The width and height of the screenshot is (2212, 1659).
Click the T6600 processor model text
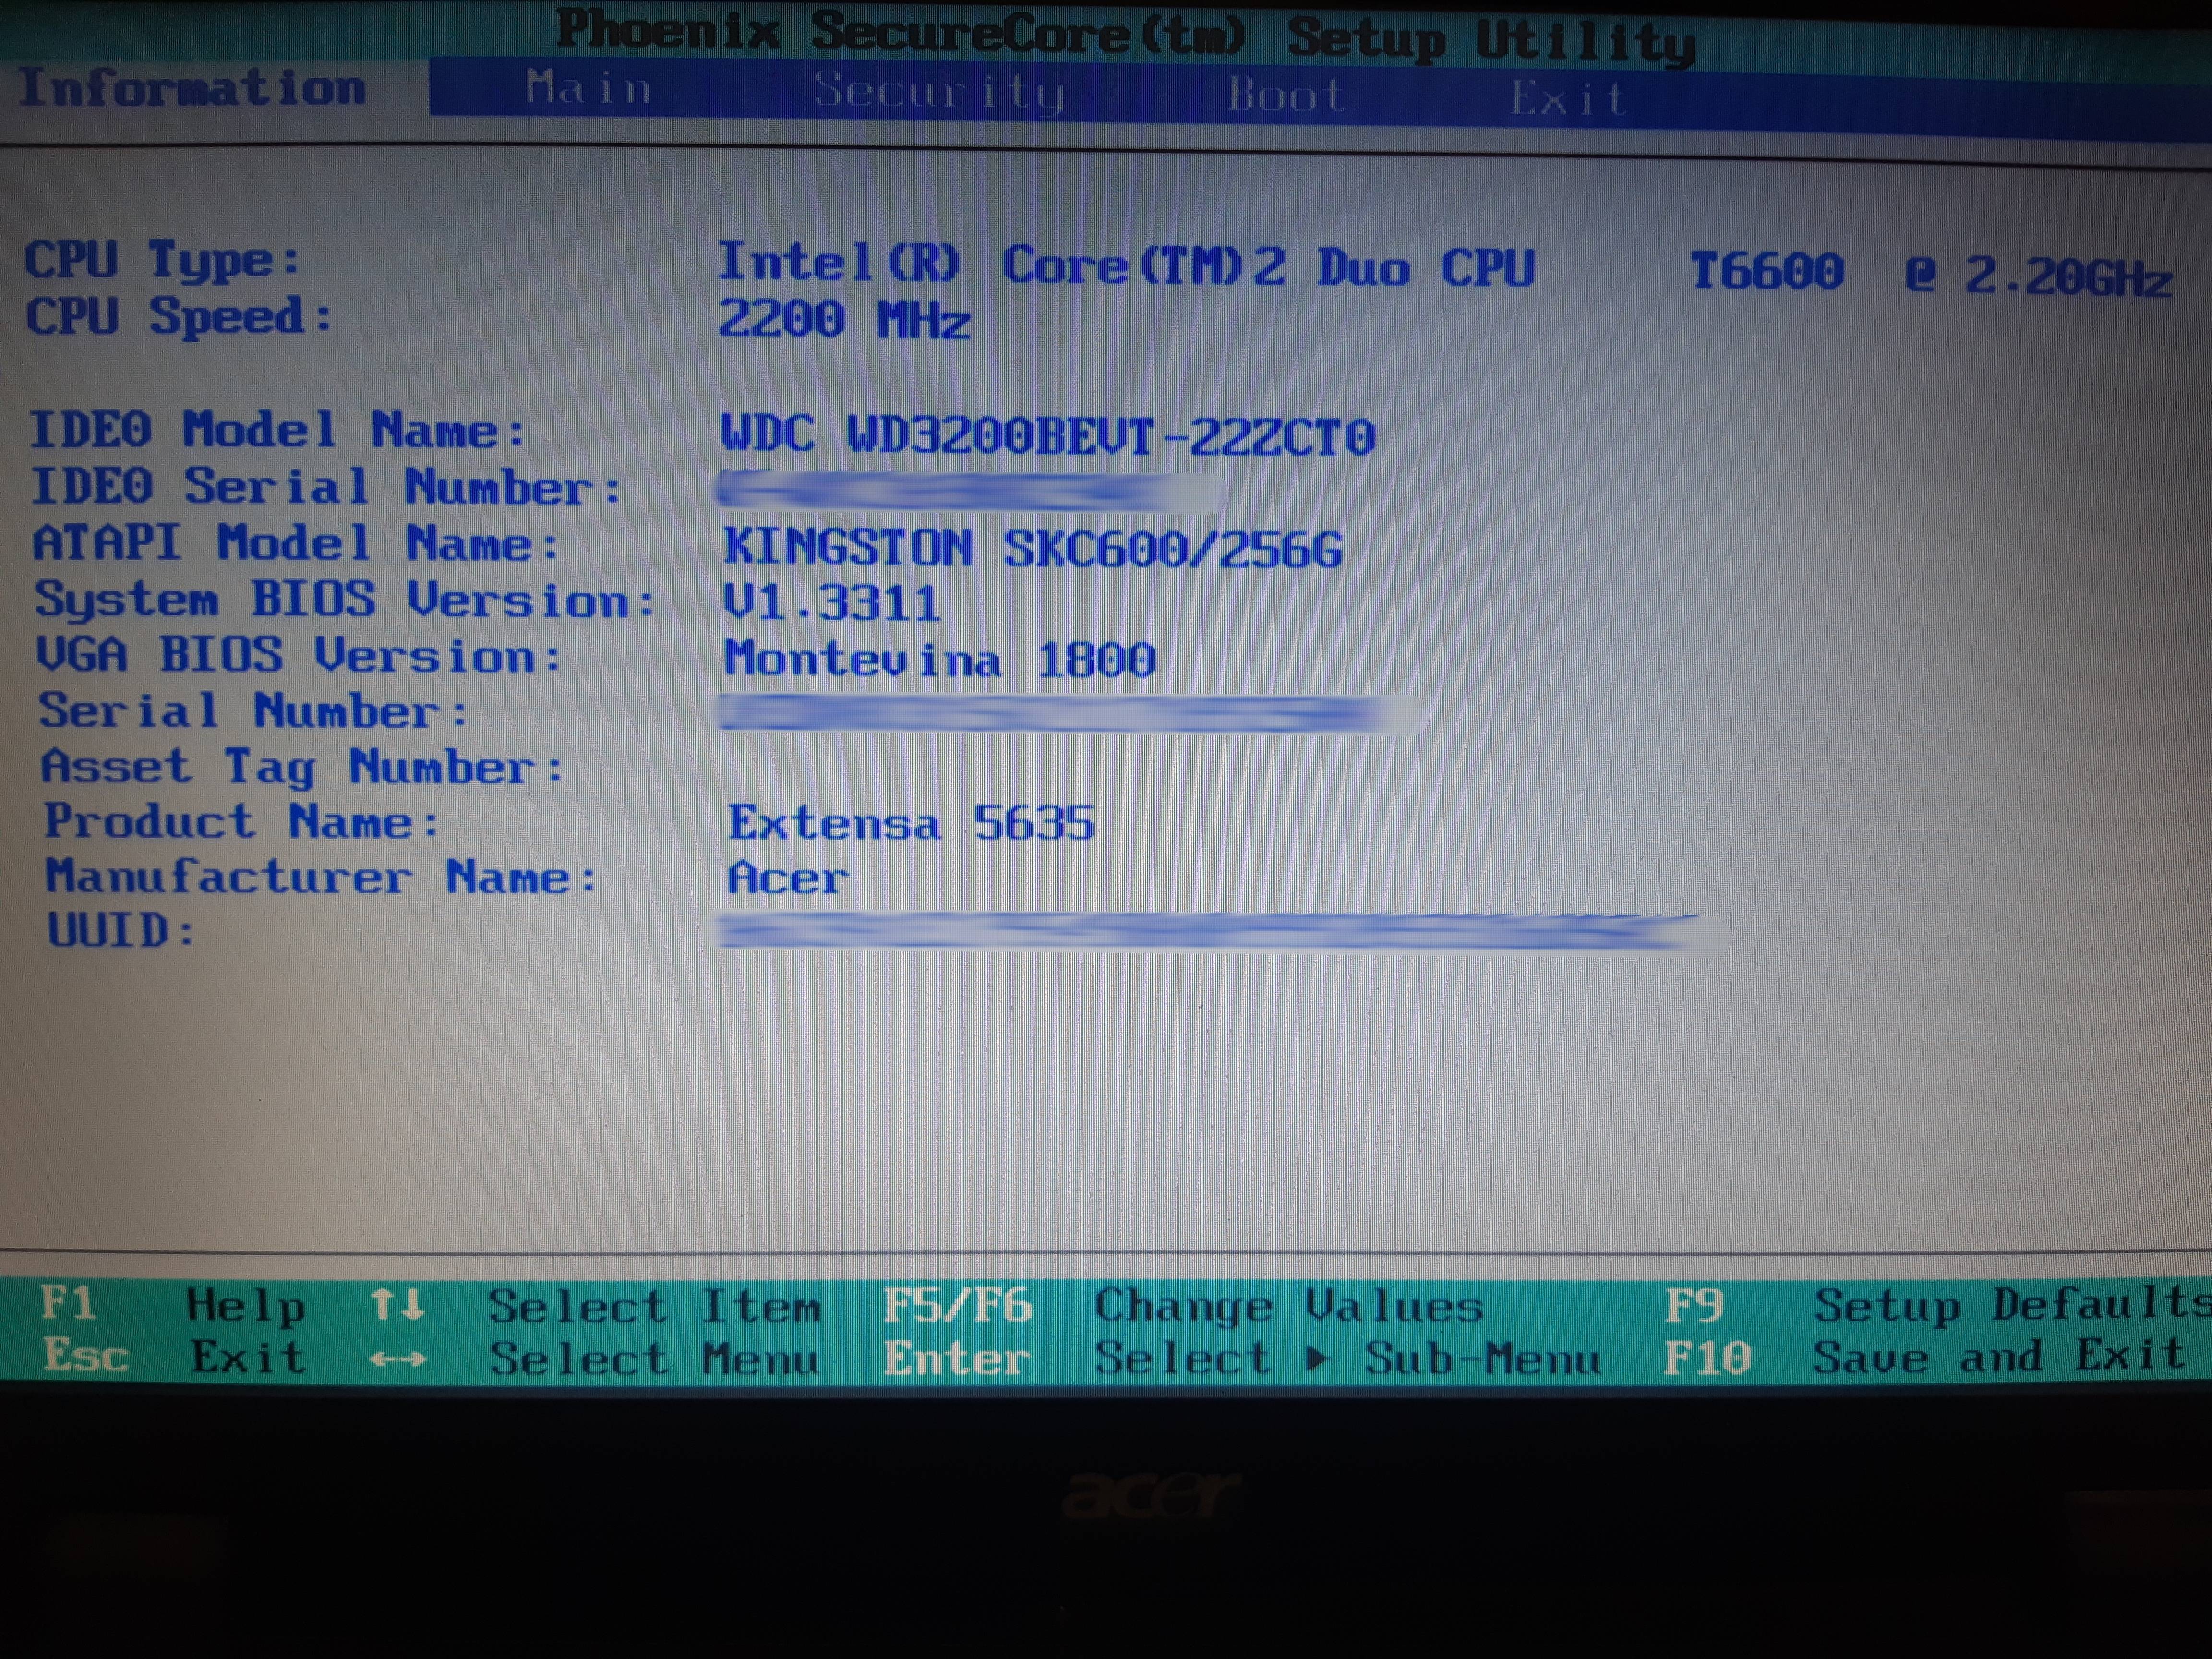(1767, 271)
